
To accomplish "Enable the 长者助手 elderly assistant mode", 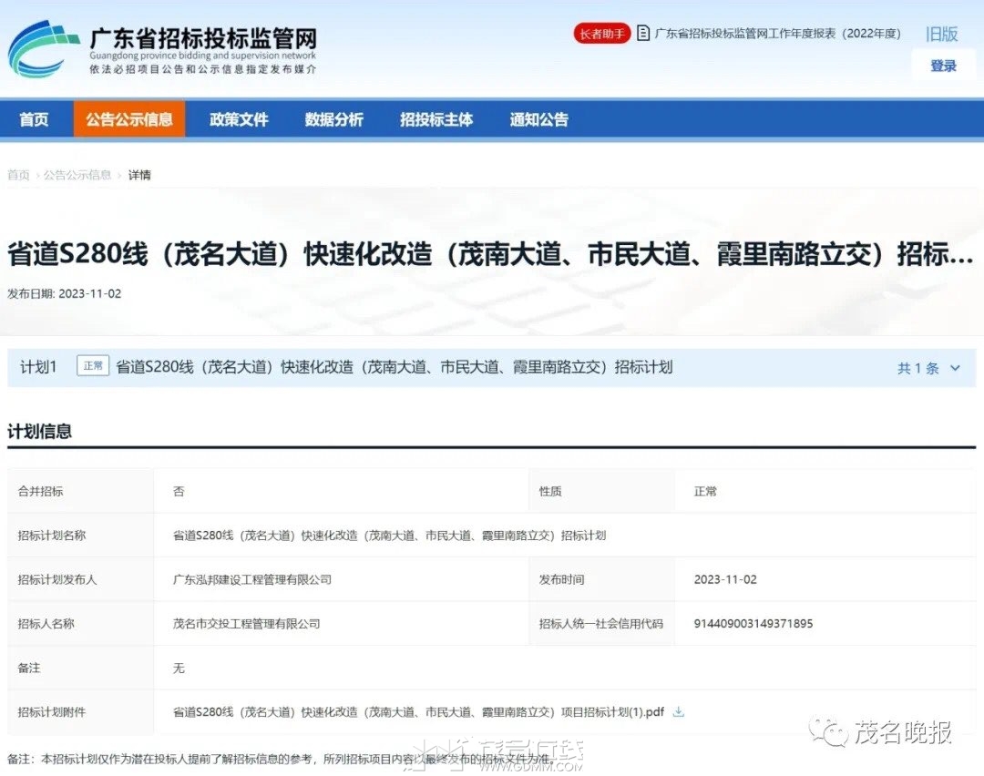I will coord(601,34).
